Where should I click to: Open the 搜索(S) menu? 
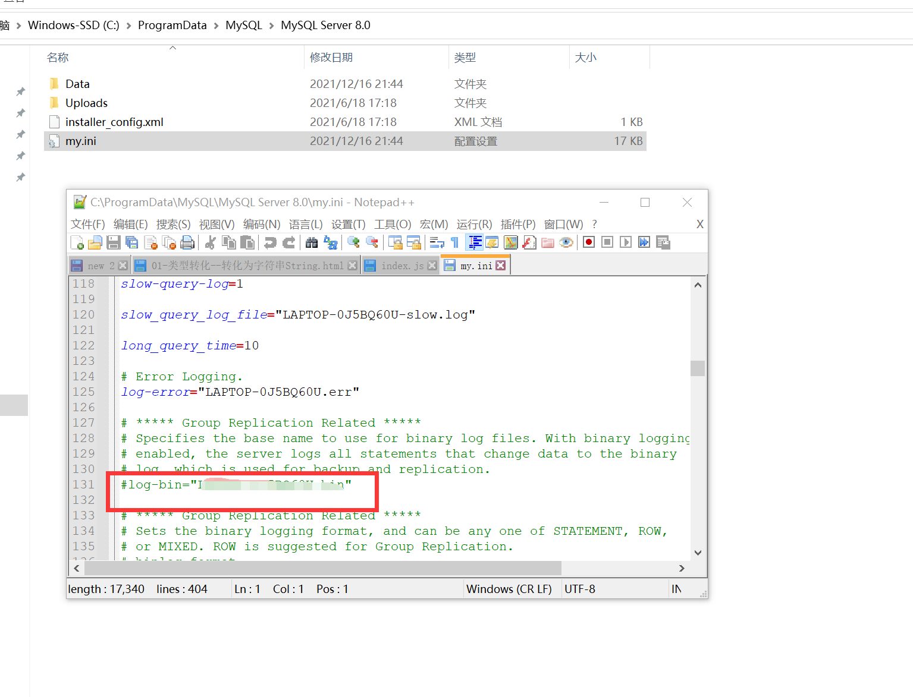[174, 224]
